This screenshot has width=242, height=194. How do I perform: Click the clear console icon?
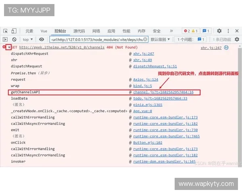click(14, 40)
